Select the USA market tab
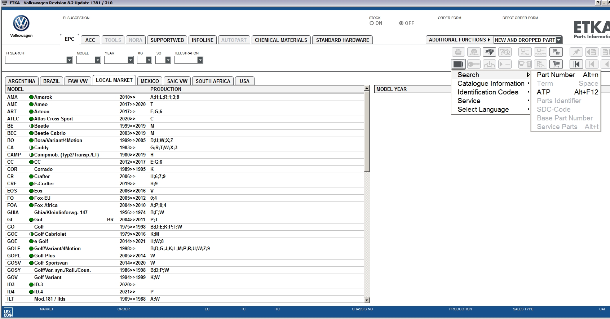 [244, 81]
